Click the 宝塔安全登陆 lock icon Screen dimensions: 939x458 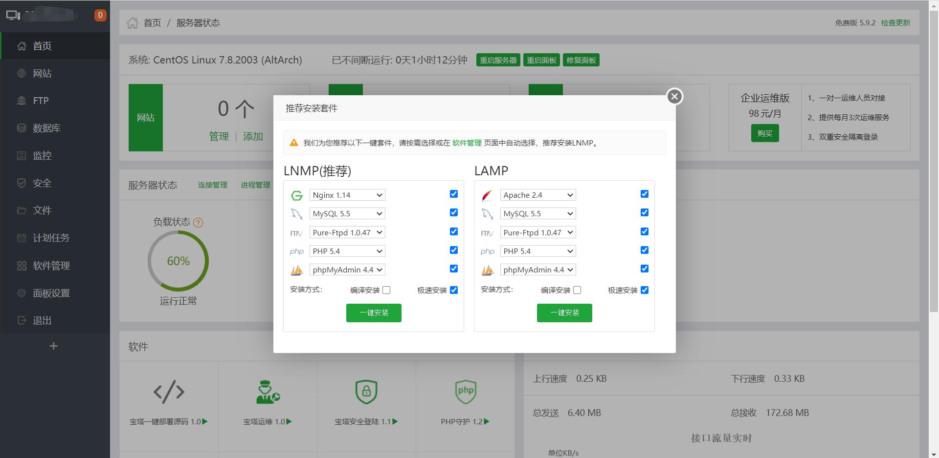366,392
